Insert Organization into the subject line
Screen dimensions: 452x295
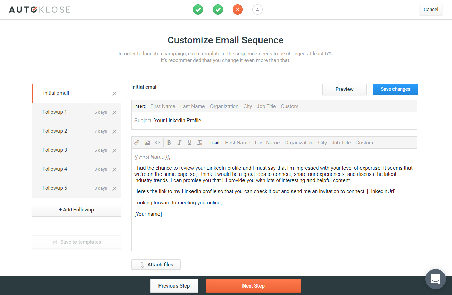224,106
